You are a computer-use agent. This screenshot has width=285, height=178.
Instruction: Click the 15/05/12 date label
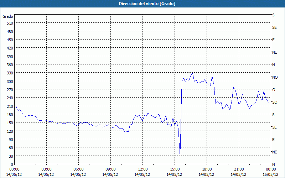point(271,174)
